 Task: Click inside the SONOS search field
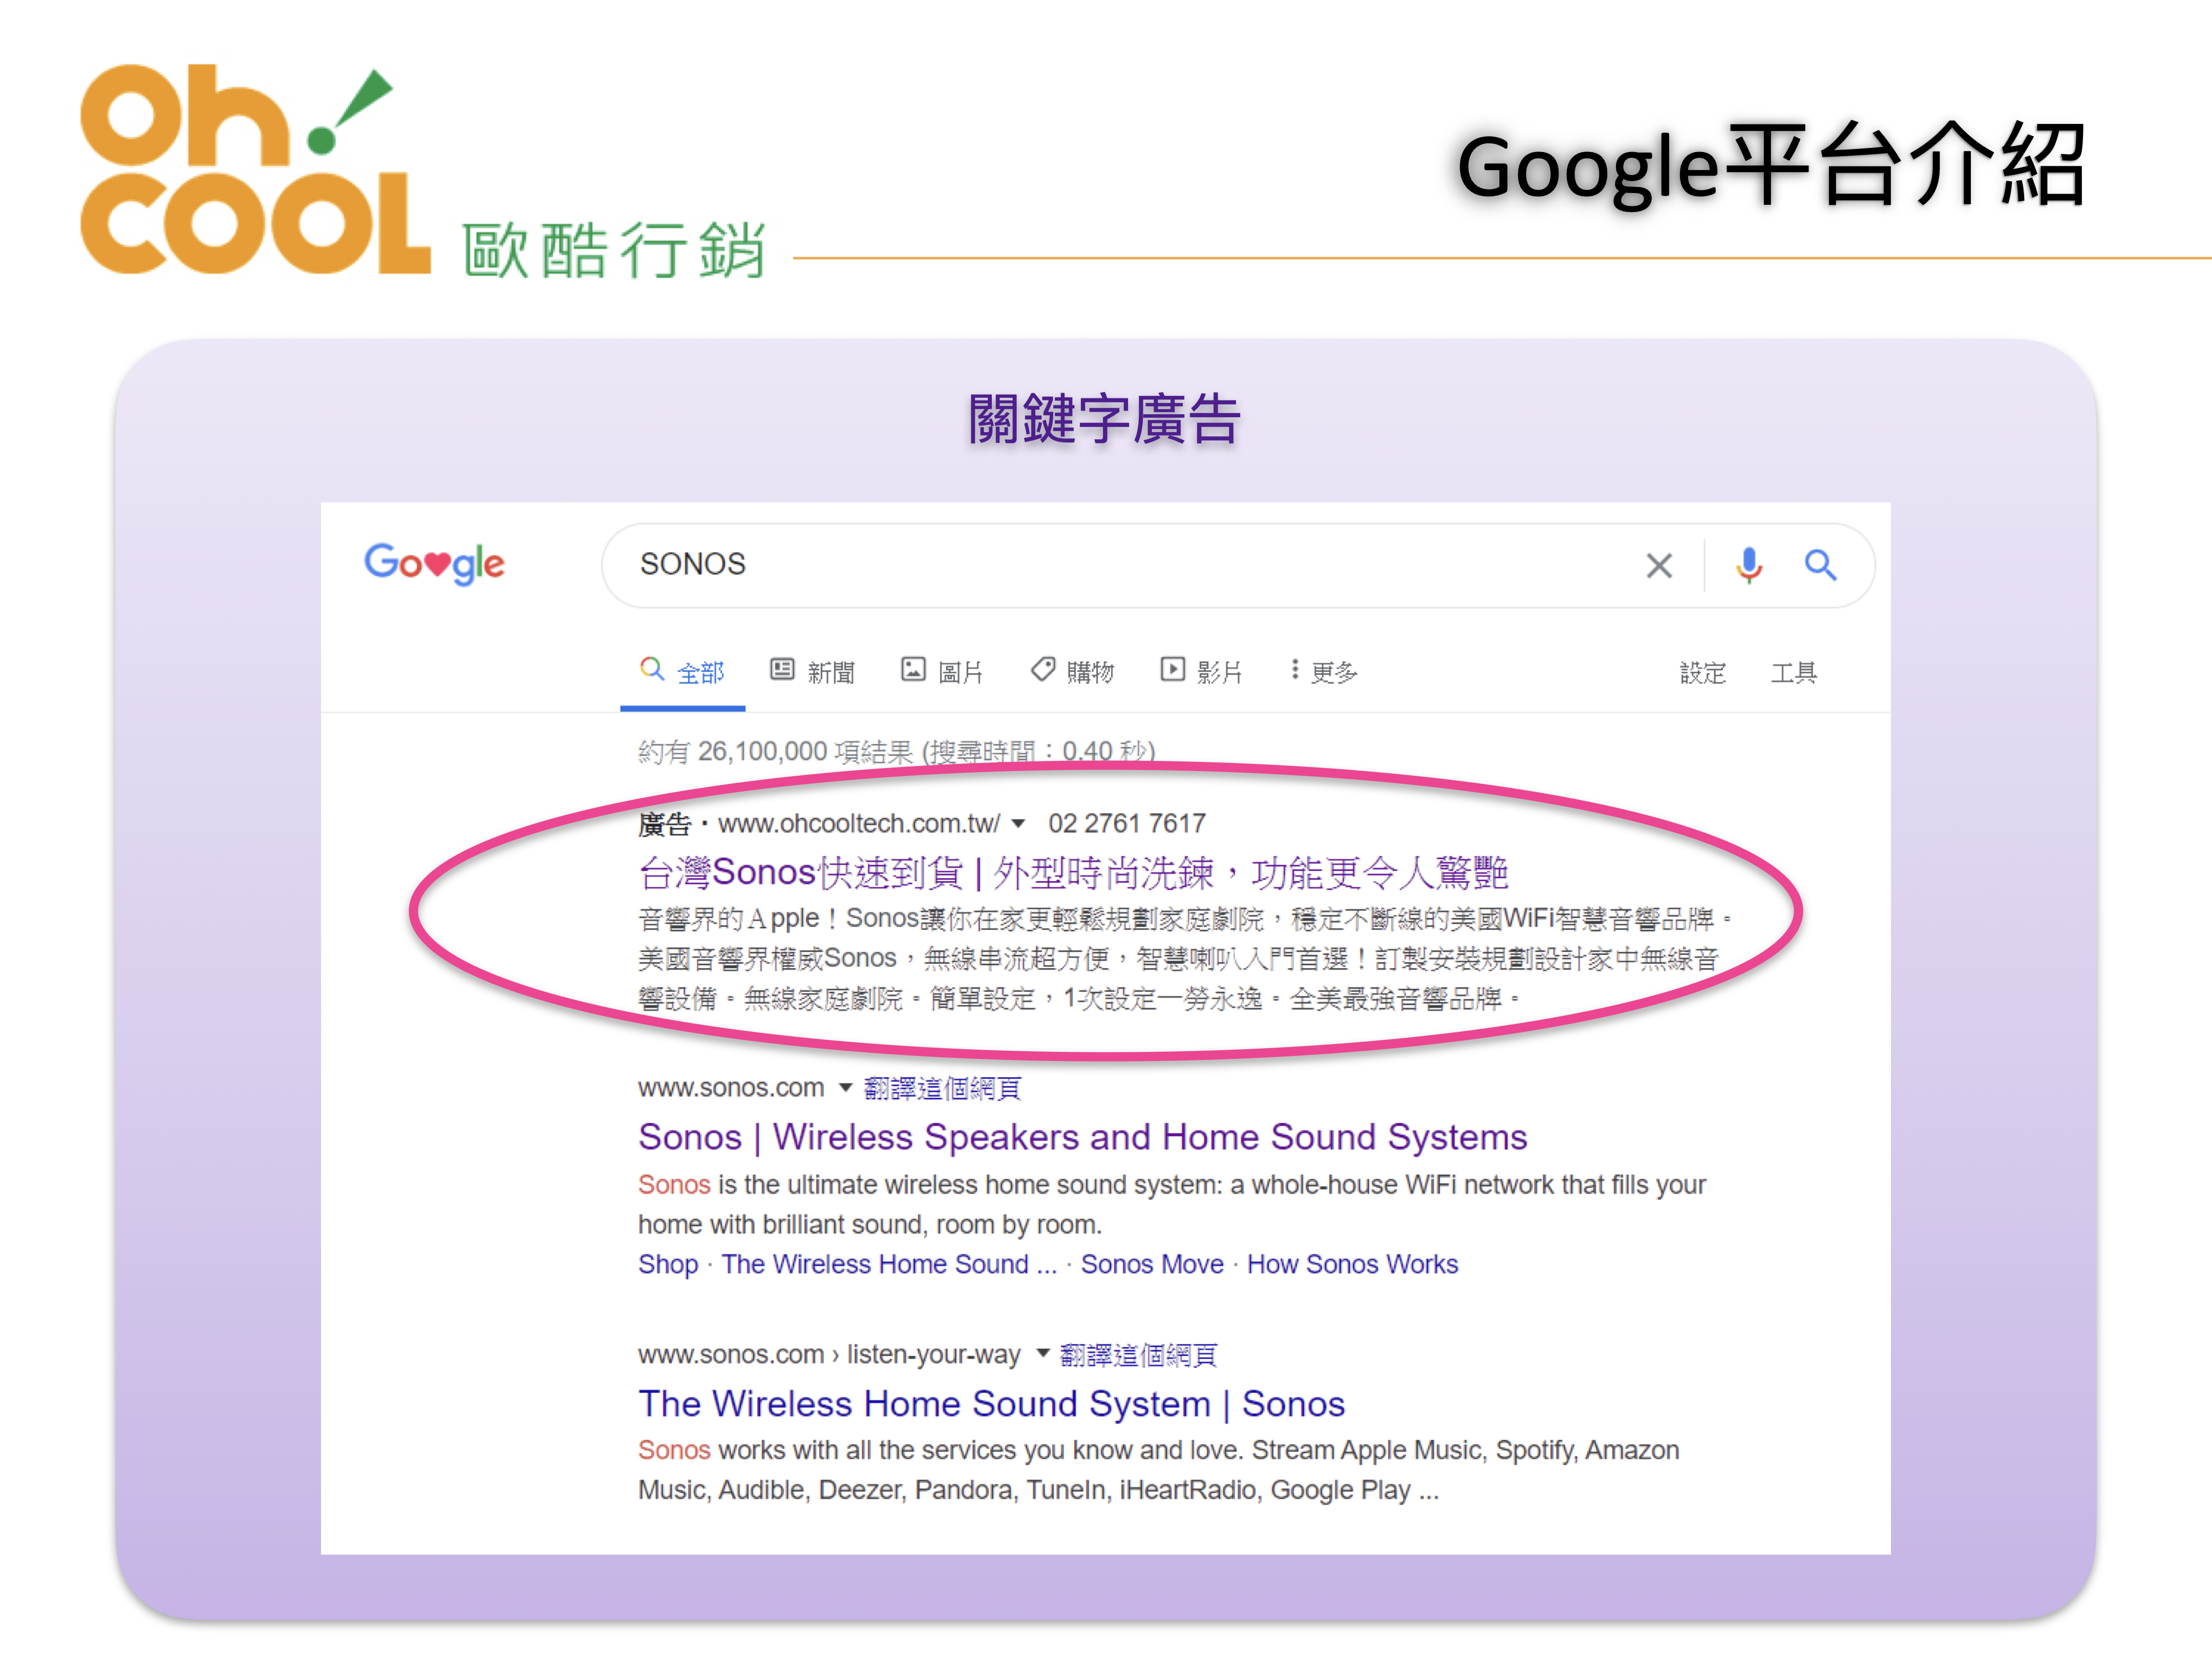[1100, 565]
